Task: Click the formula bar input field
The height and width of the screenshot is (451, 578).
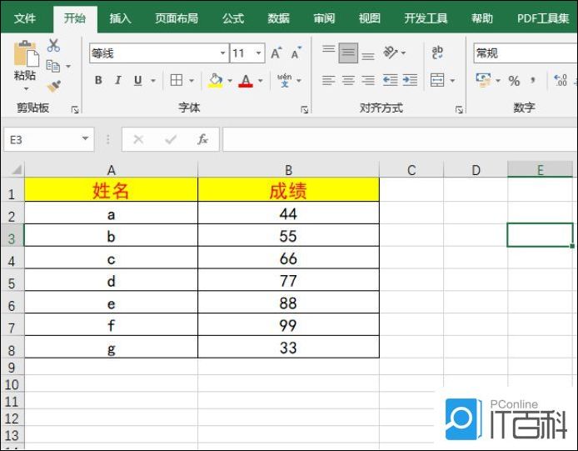Action: (400, 139)
